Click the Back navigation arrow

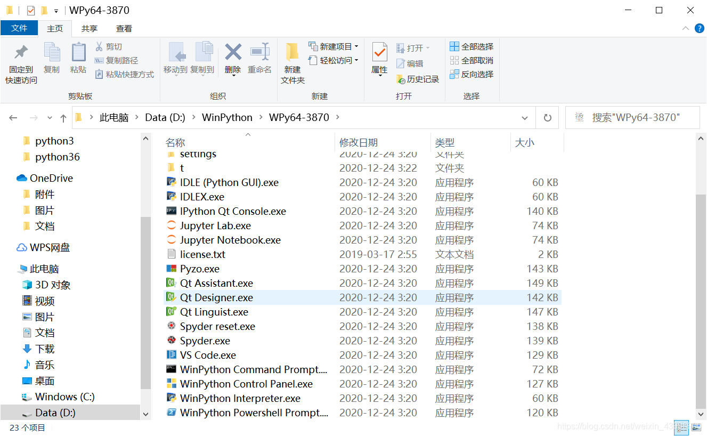point(13,118)
